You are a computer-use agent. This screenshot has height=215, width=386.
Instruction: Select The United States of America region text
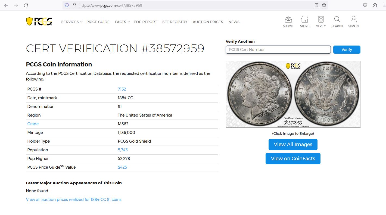pos(145,115)
